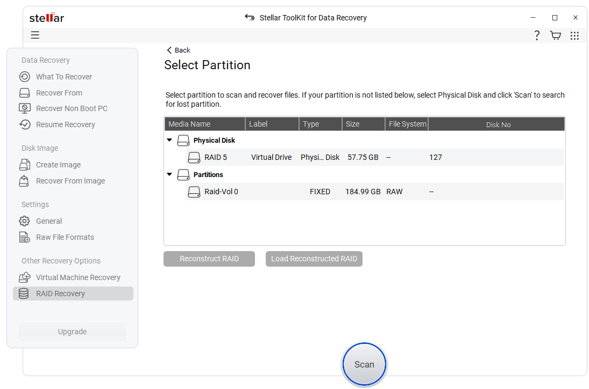Open the apps grid icon
The width and height of the screenshot is (589, 389).
click(574, 35)
